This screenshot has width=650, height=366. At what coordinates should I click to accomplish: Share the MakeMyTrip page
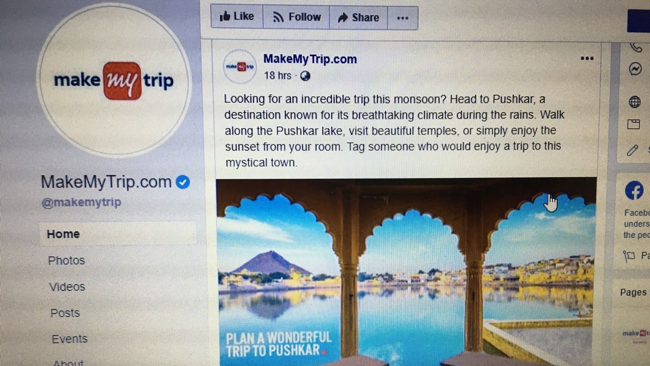(x=359, y=18)
